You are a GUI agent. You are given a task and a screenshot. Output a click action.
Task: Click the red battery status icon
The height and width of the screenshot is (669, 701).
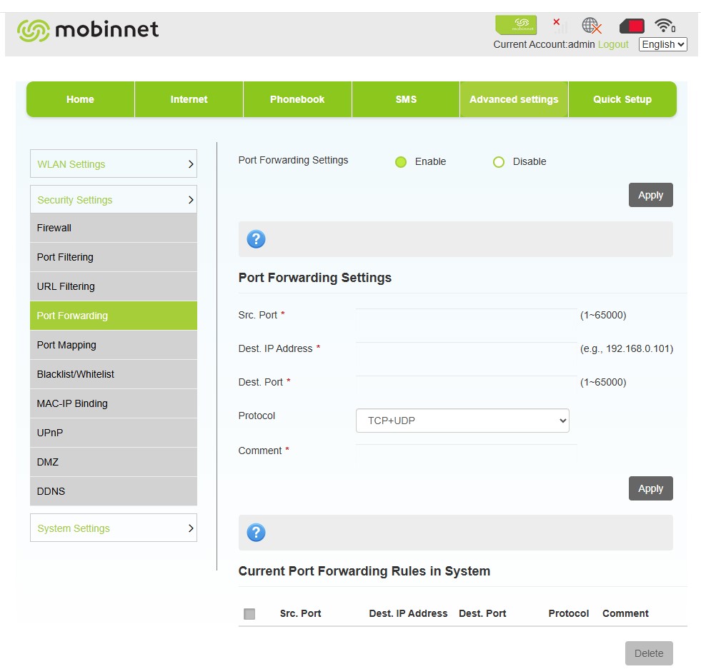coord(632,26)
